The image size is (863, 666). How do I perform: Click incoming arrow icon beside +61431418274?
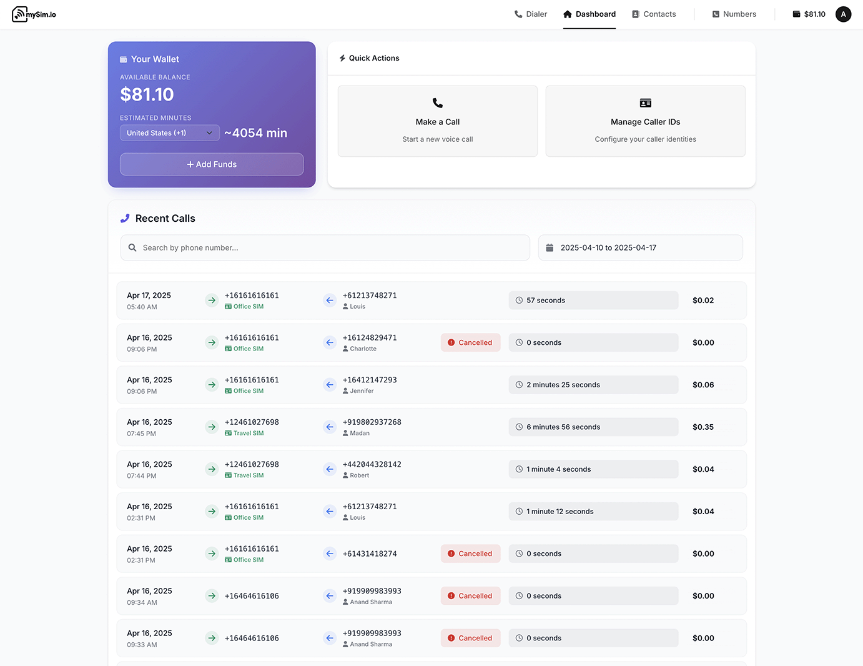[330, 554]
